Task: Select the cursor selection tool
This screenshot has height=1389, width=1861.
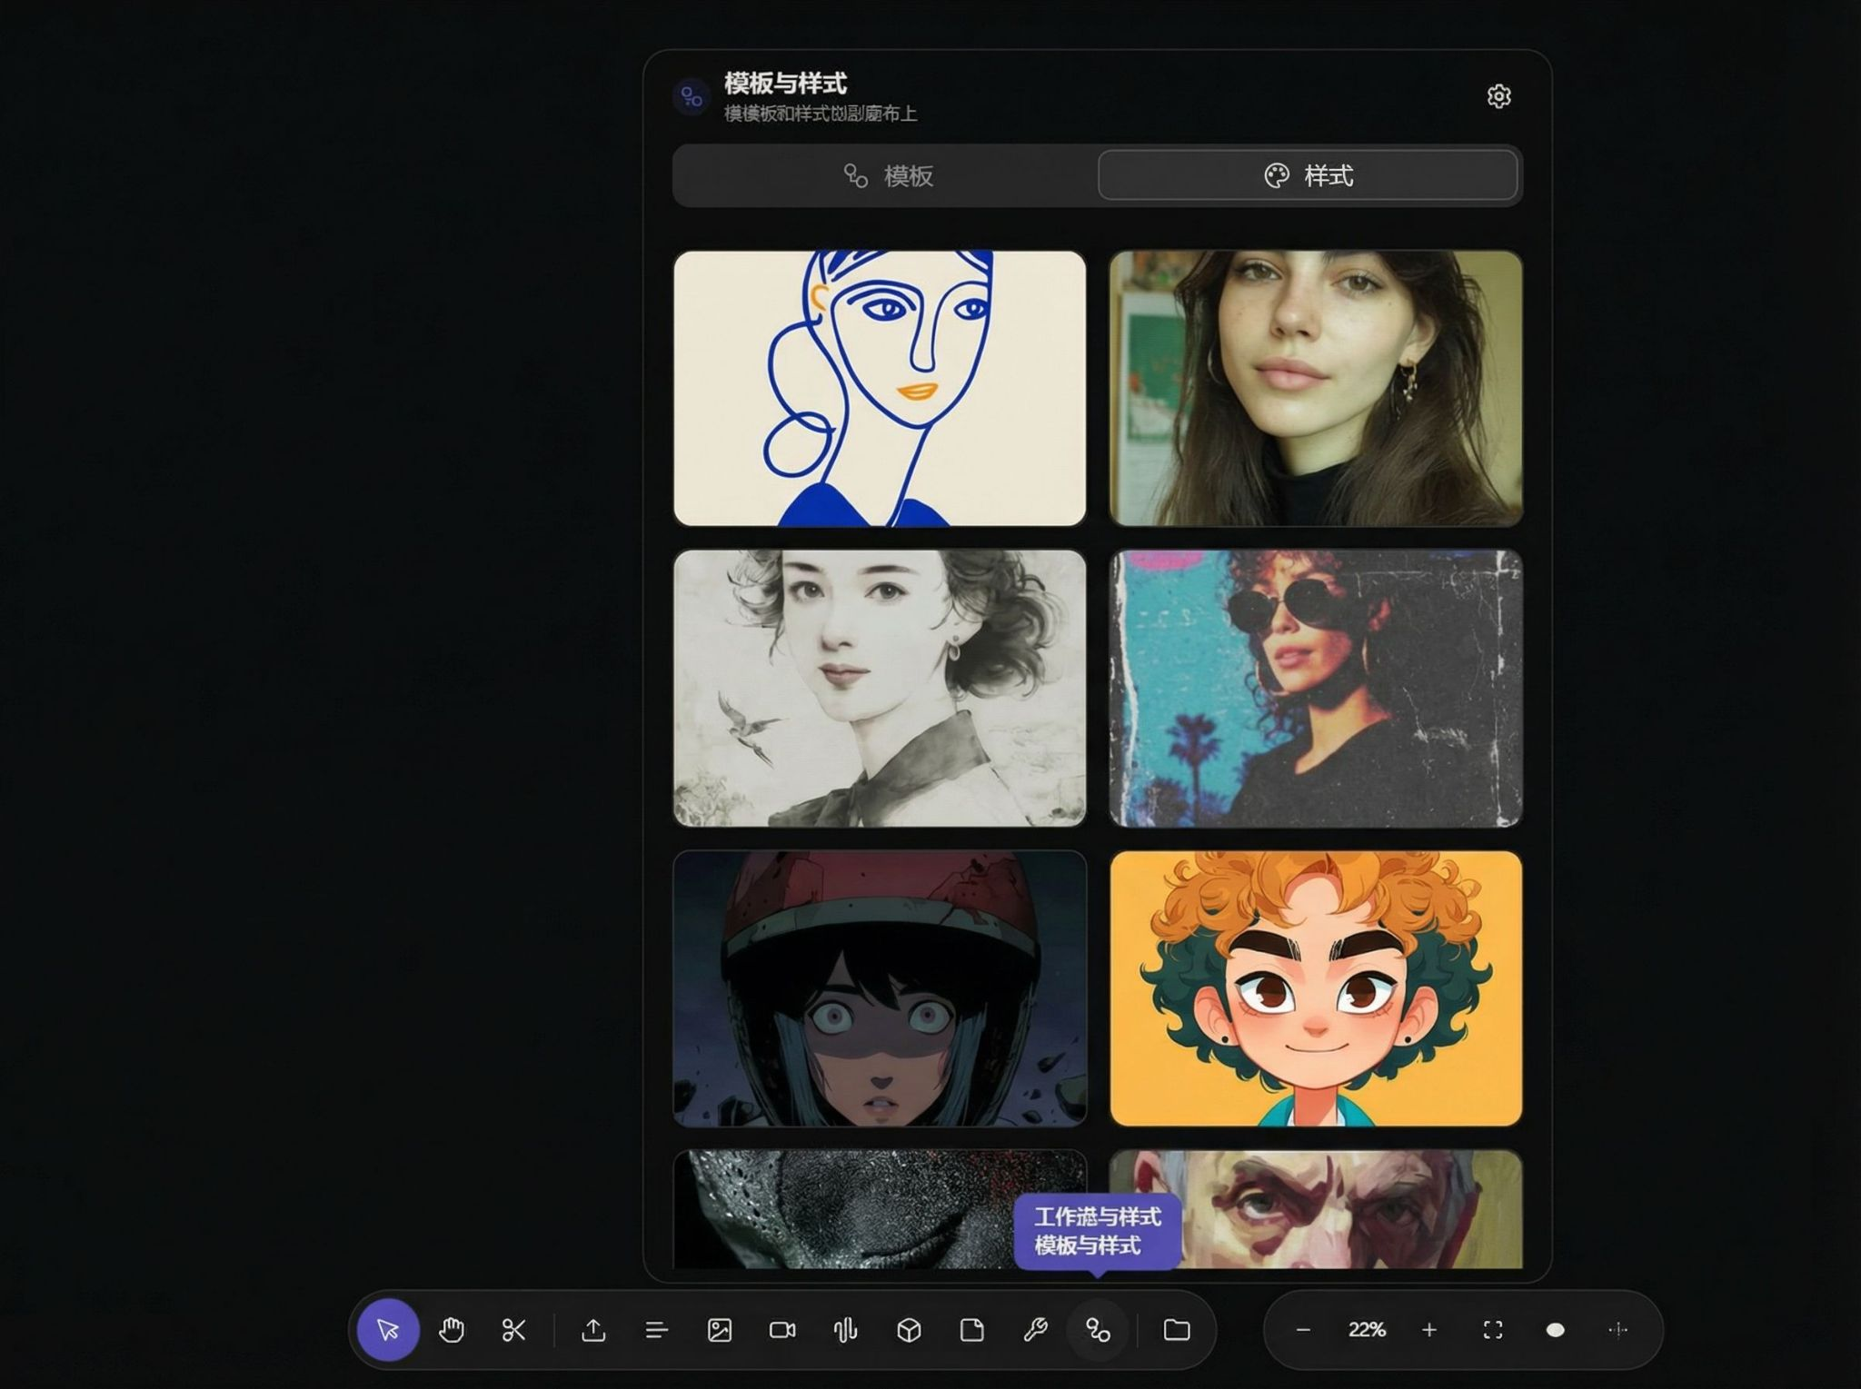Action: click(x=388, y=1331)
